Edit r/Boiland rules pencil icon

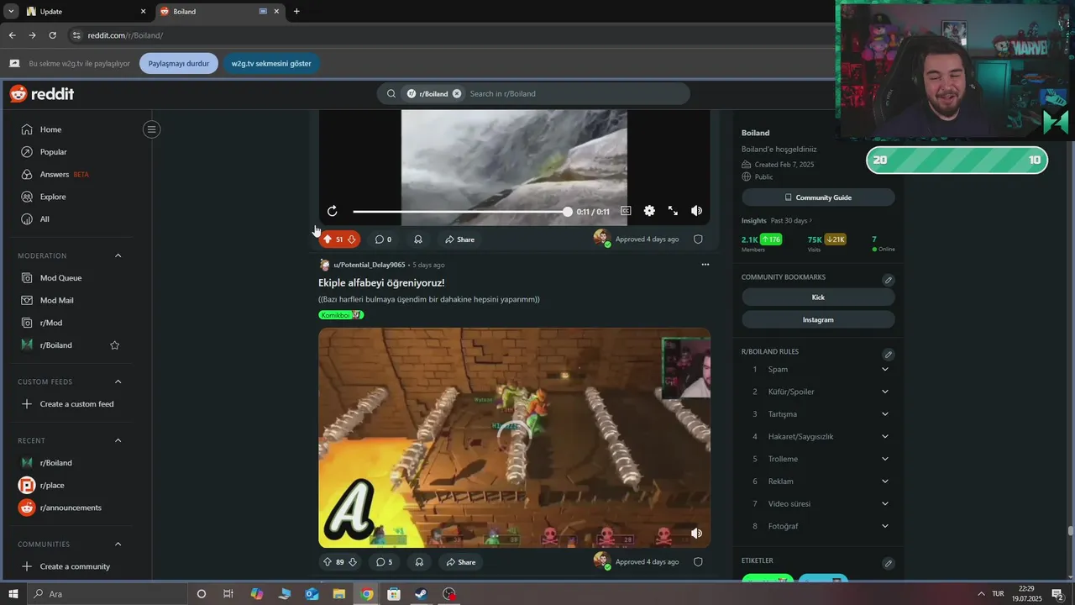pos(889,355)
